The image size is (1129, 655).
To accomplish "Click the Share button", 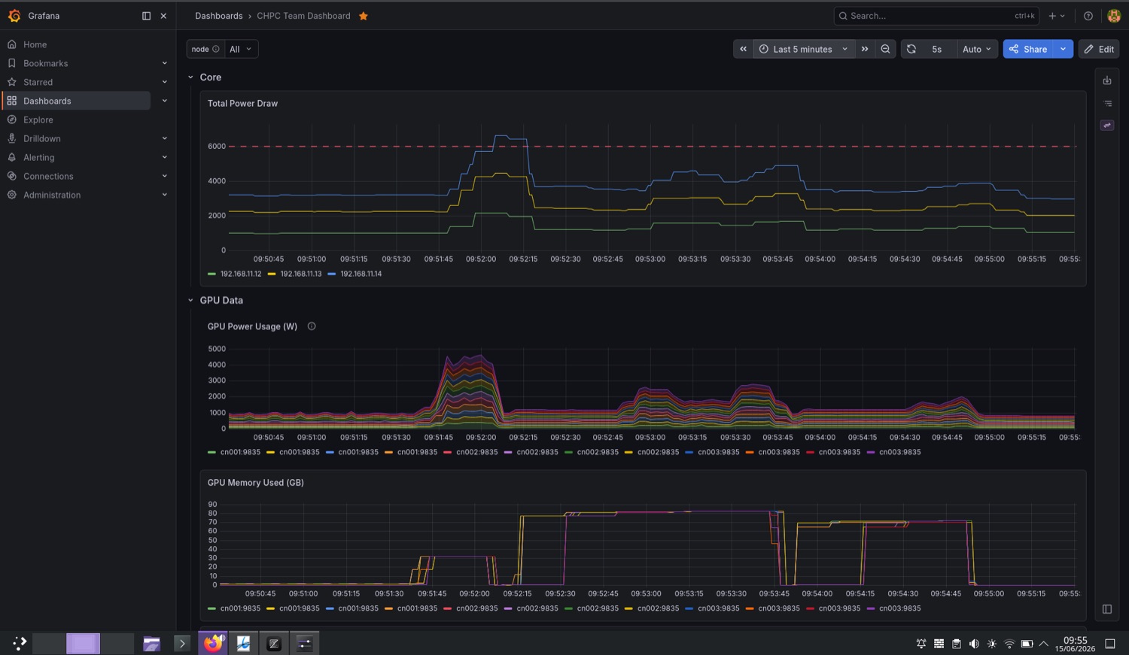I will click(1028, 49).
